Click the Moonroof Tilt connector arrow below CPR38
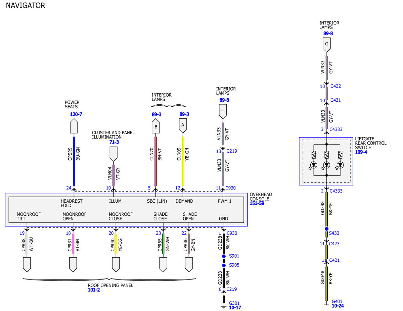 tap(27, 264)
